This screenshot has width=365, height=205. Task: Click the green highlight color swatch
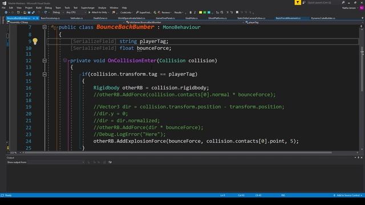(205, 13)
